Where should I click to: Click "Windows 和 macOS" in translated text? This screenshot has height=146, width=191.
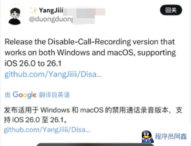[72, 110]
